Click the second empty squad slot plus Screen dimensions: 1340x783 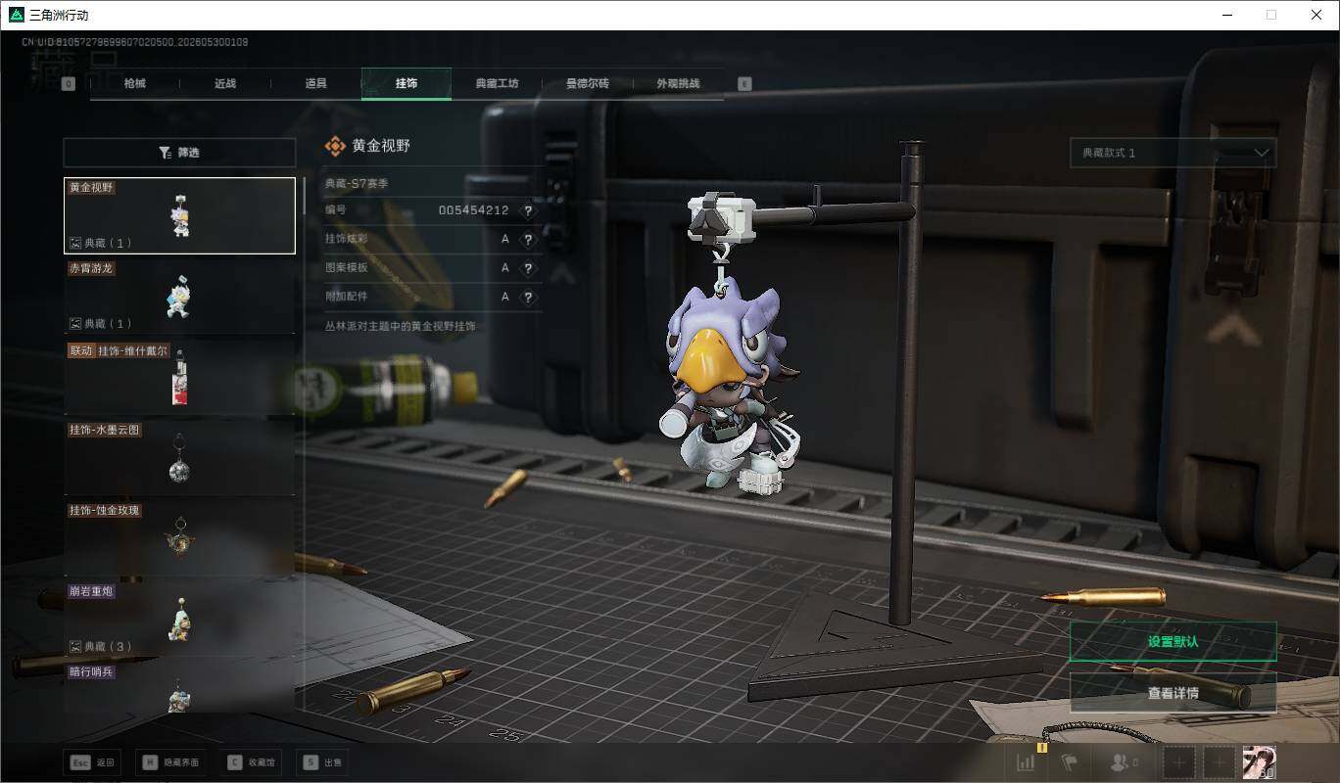click(x=1219, y=762)
